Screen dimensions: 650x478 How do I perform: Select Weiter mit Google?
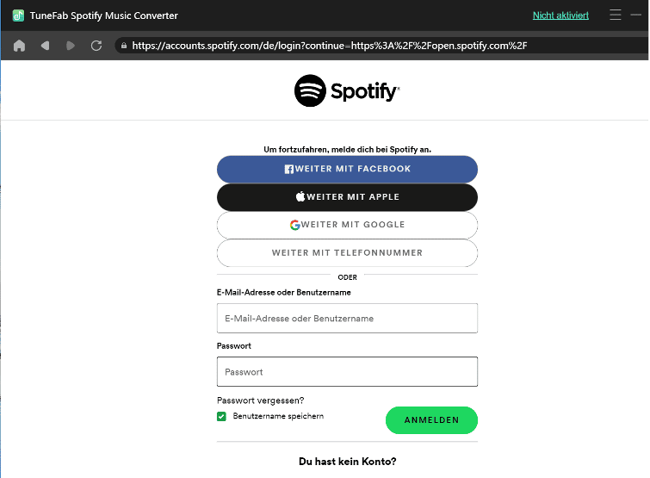[347, 225]
